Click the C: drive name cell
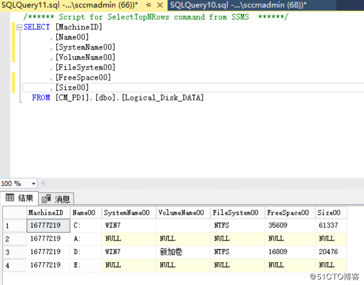Image resolution: width=364 pixels, height=285 pixels. [x=85, y=225]
